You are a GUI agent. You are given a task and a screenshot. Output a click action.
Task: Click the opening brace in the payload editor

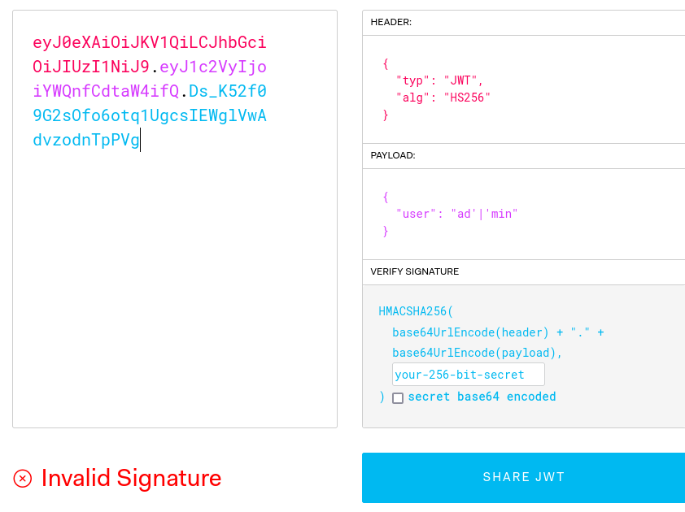point(386,197)
